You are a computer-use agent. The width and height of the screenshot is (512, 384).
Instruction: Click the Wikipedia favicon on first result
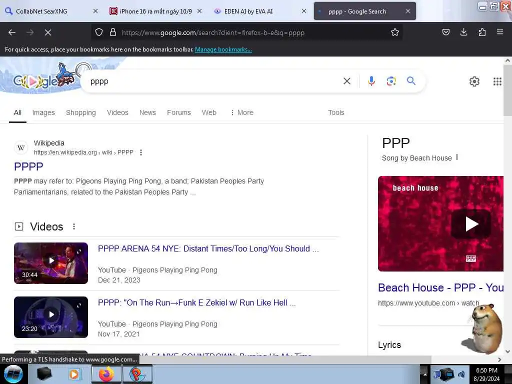(21, 147)
